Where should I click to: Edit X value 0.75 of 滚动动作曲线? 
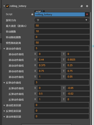point(49,71)
